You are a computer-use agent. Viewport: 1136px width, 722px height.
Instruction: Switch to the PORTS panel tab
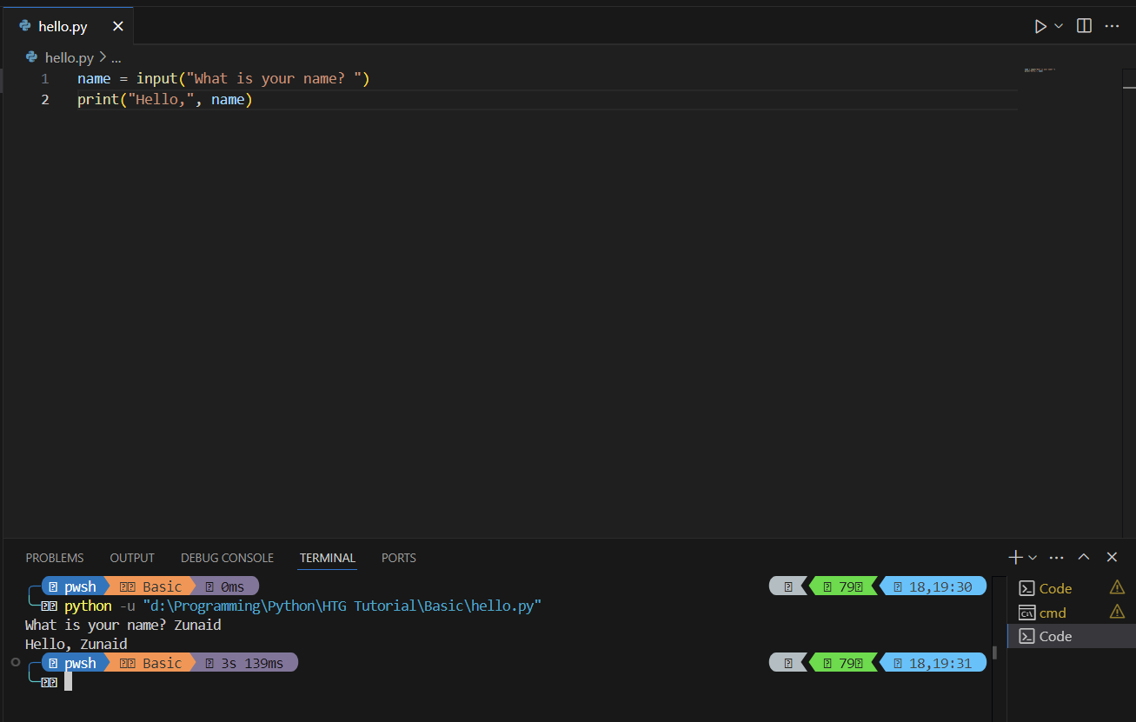click(x=398, y=558)
